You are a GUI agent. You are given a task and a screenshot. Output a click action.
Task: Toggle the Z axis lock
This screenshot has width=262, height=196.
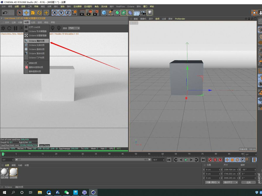click(68, 13)
